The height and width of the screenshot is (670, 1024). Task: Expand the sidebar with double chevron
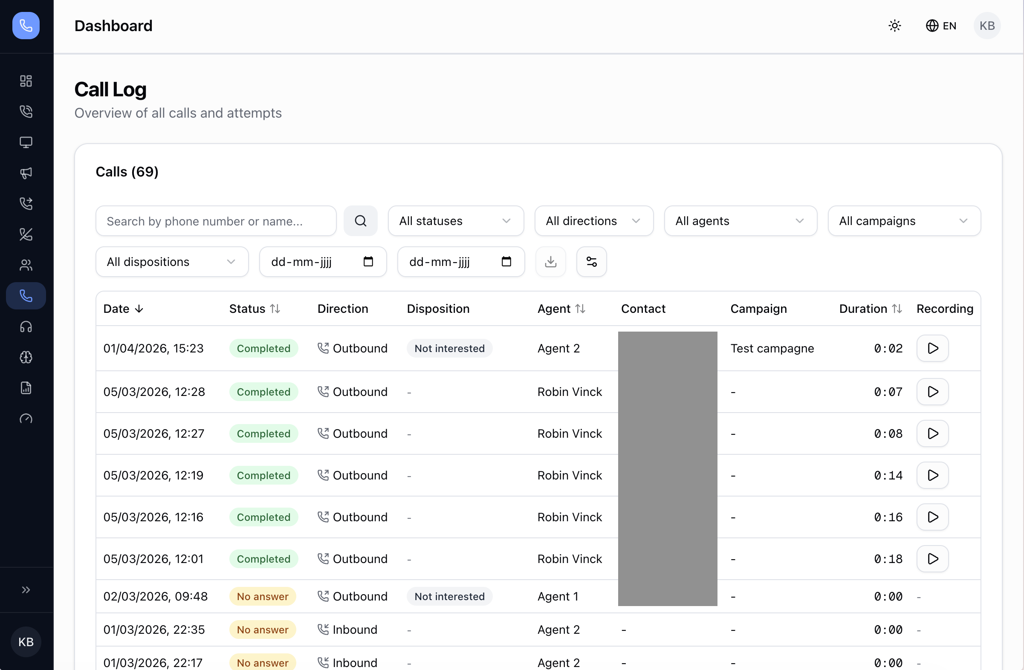[26, 589]
